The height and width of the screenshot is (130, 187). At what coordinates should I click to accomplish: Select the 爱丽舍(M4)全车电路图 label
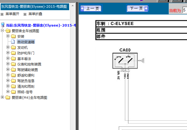pyautogui.click(x=29, y=98)
